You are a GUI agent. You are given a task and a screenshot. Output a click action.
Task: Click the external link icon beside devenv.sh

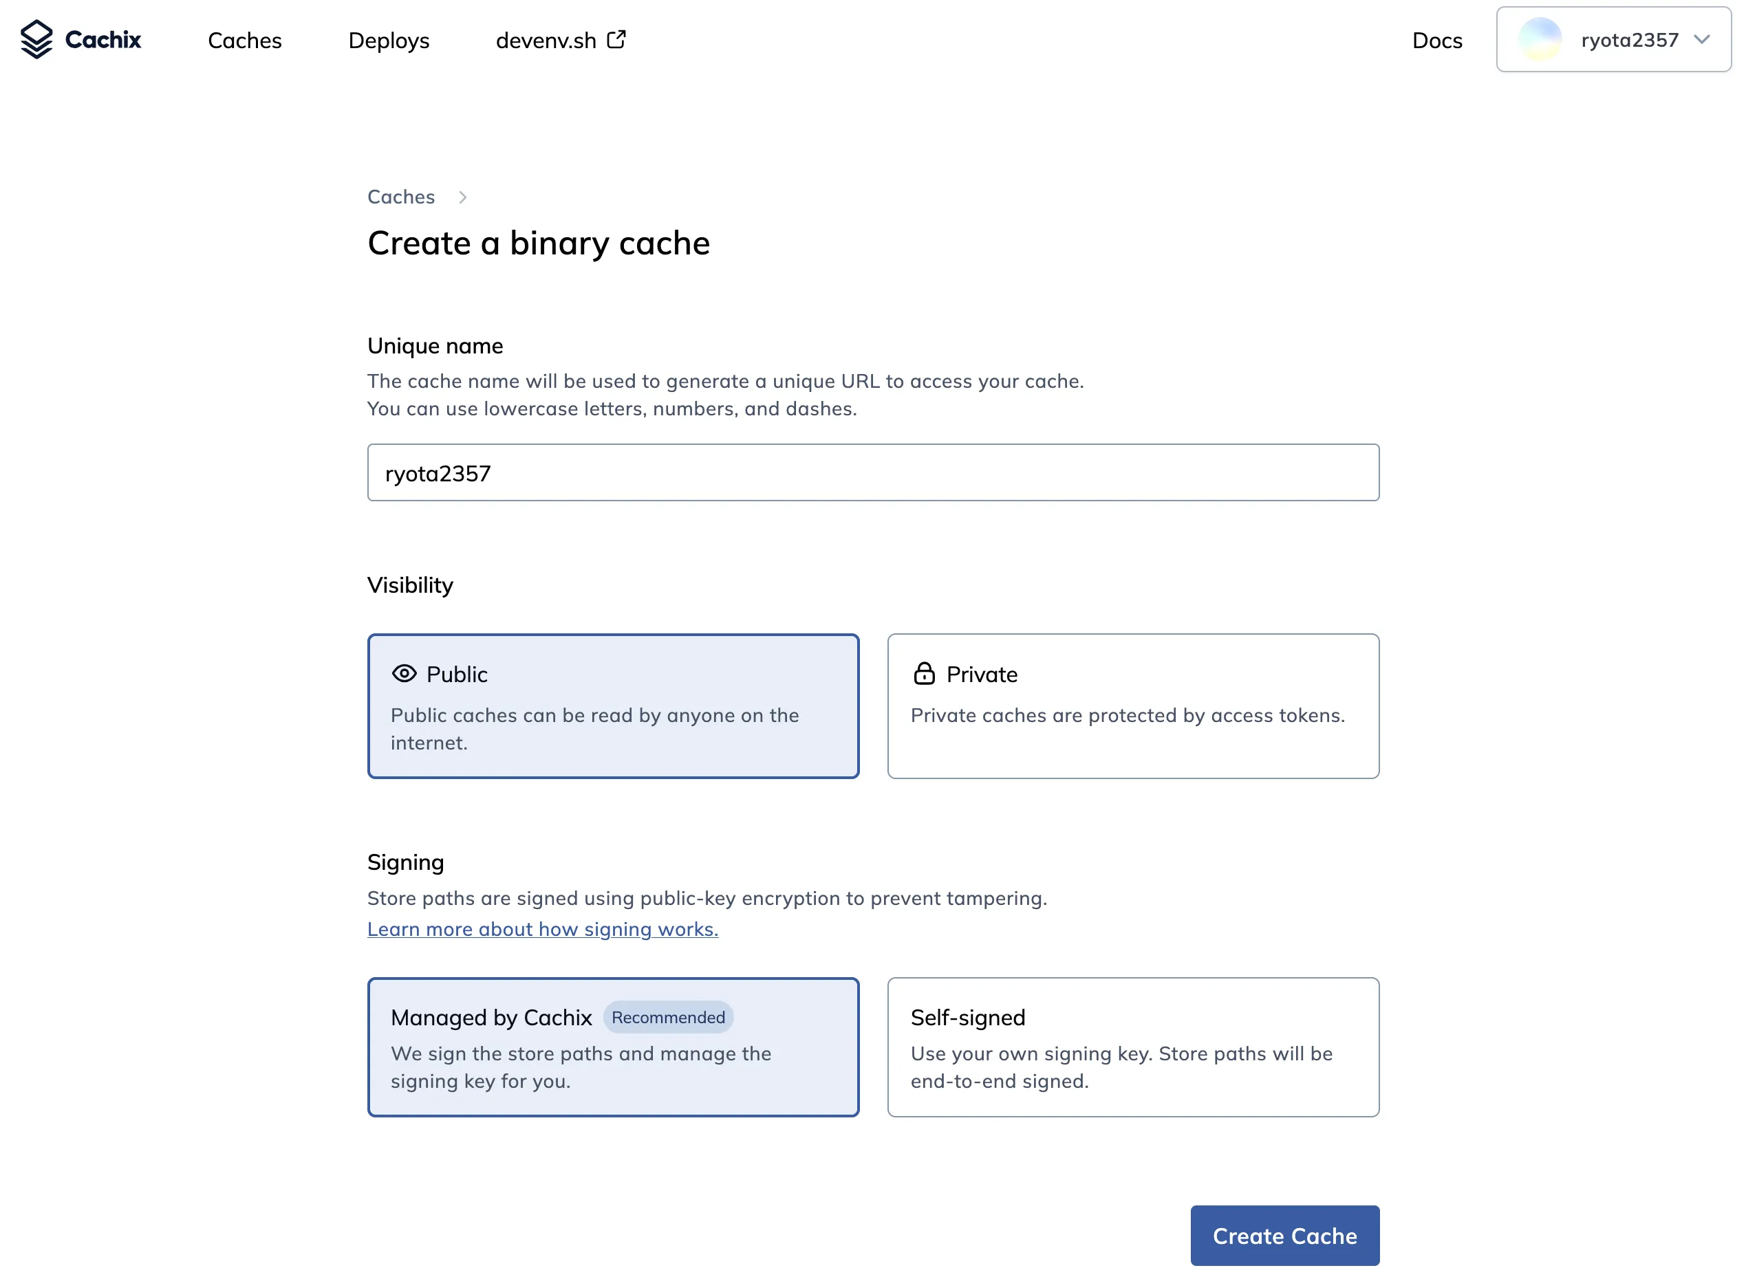(x=616, y=39)
